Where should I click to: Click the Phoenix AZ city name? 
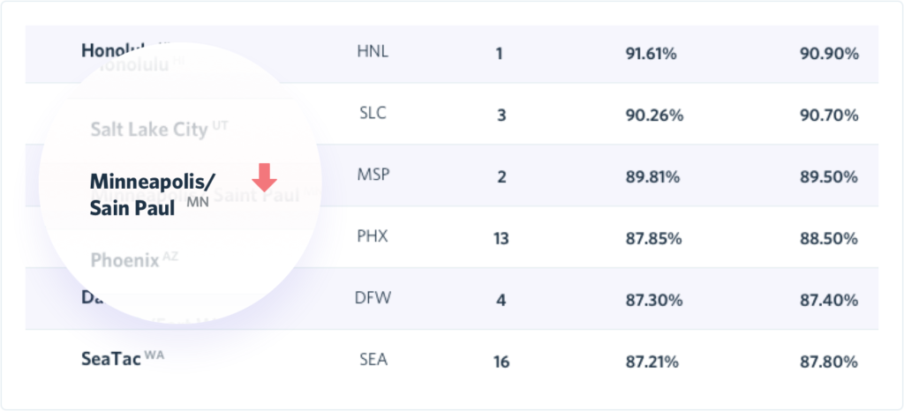pos(134,259)
